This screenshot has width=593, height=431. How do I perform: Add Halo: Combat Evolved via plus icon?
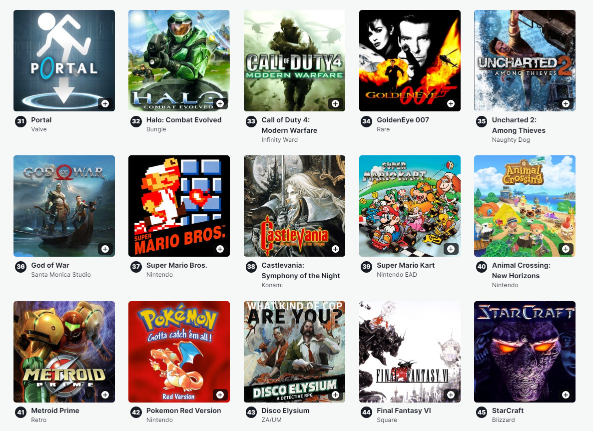click(220, 103)
